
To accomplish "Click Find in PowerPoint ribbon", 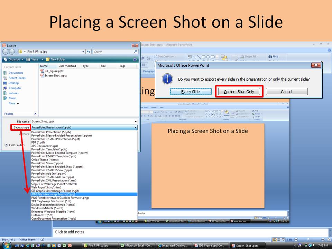I will tap(273, 56).
